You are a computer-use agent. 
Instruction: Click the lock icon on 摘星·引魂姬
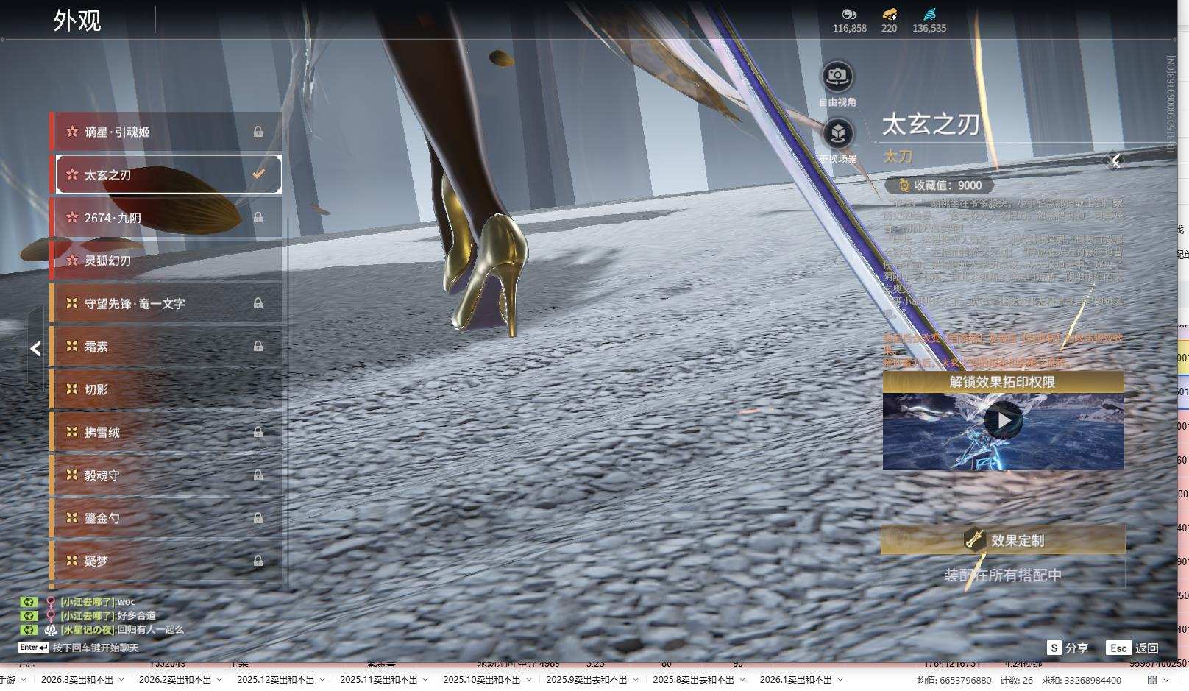258,132
